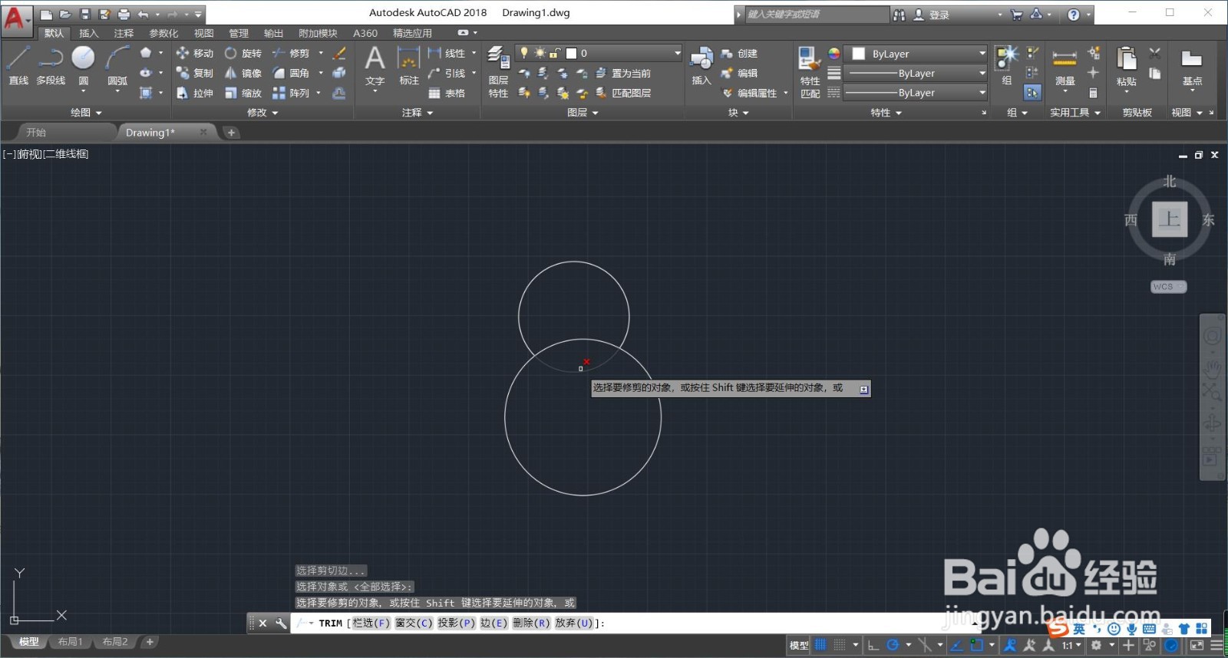Expand the 图层 (Layers) panel

pyautogui.click(x=583, y=112)
